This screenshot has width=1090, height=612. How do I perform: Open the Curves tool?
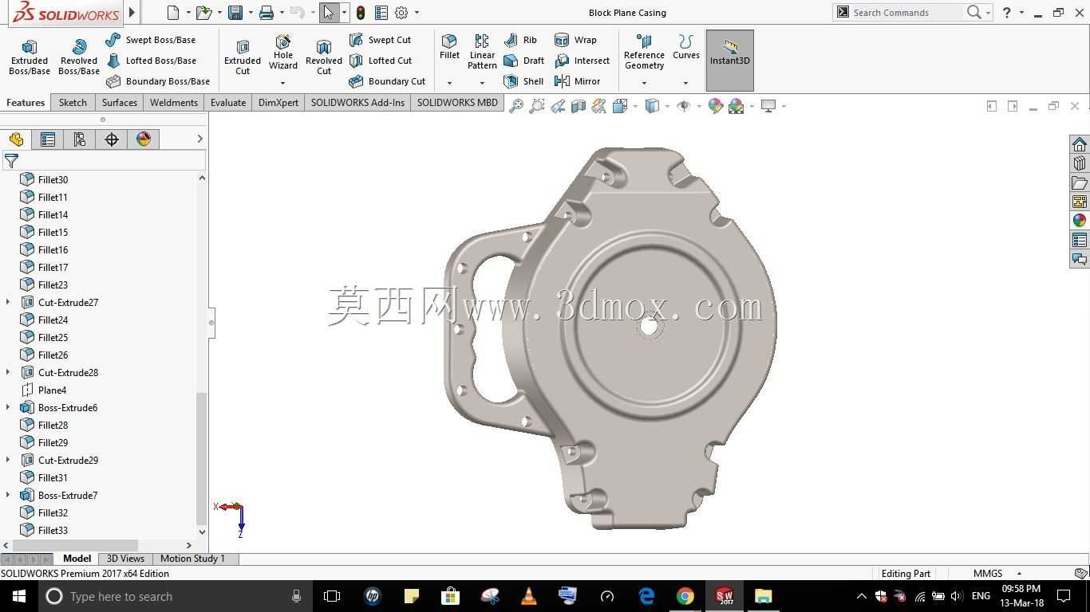(x=686, y=47)
